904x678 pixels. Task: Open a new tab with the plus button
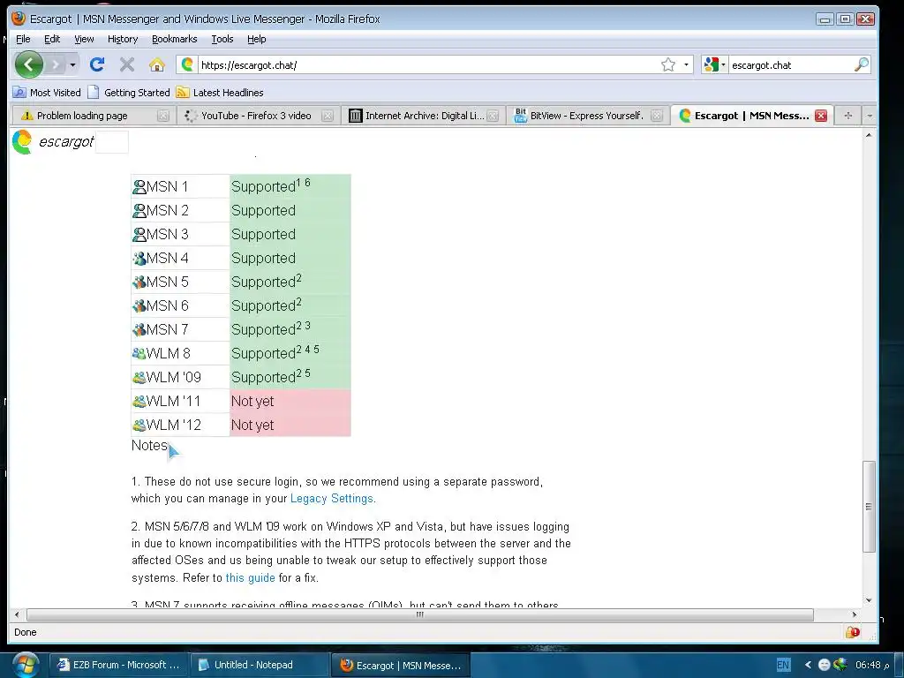click(848, 116)
